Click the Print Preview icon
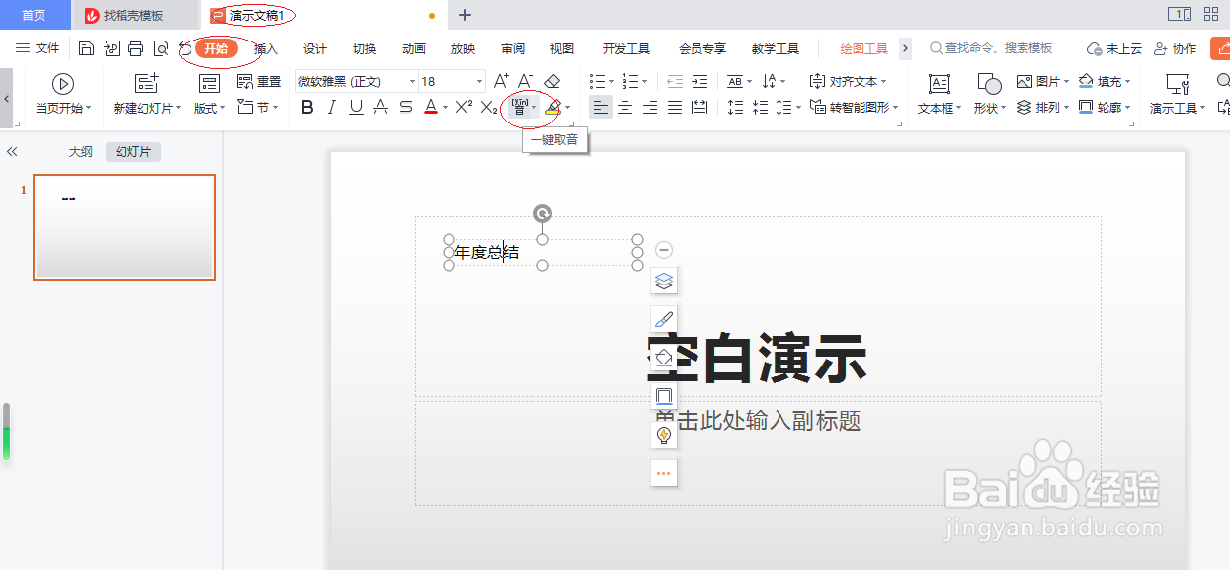Image resolution: width=1230 pixels, height=570 pixels. coord(160,48)
